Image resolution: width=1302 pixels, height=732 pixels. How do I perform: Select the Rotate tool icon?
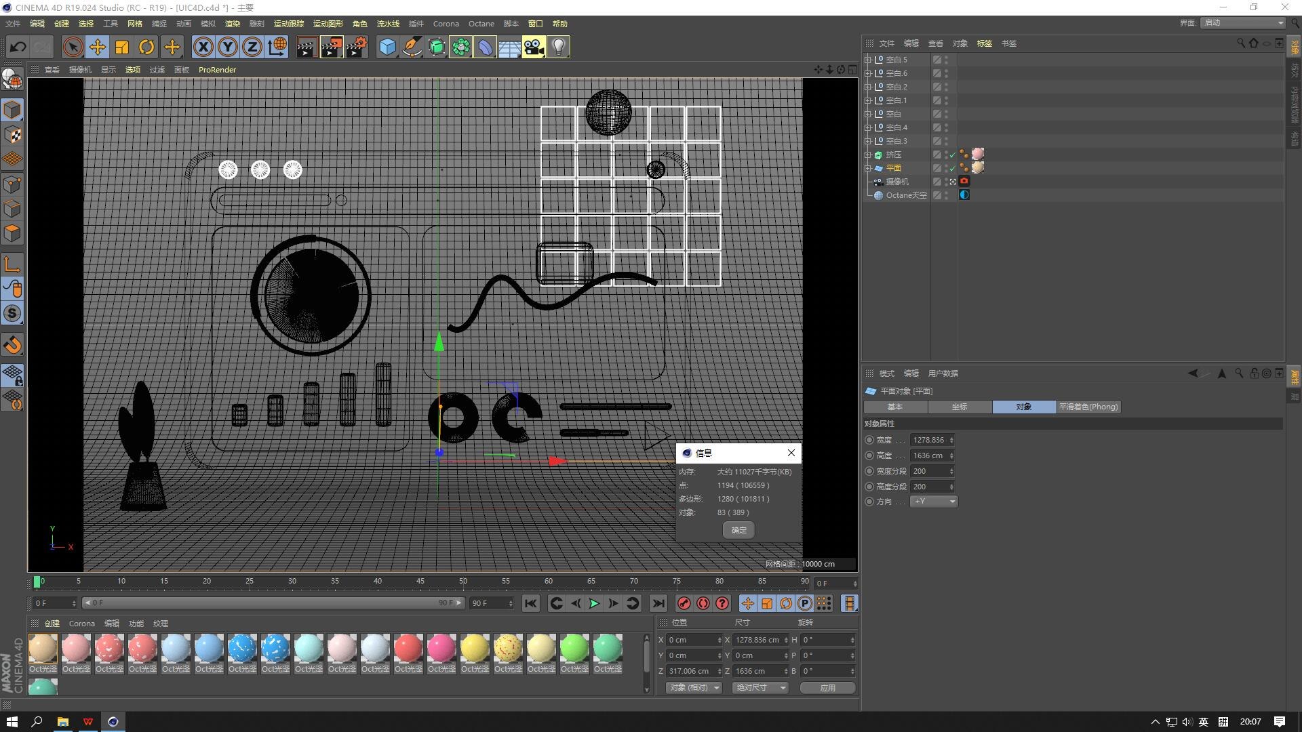click(x=146, y=47)
